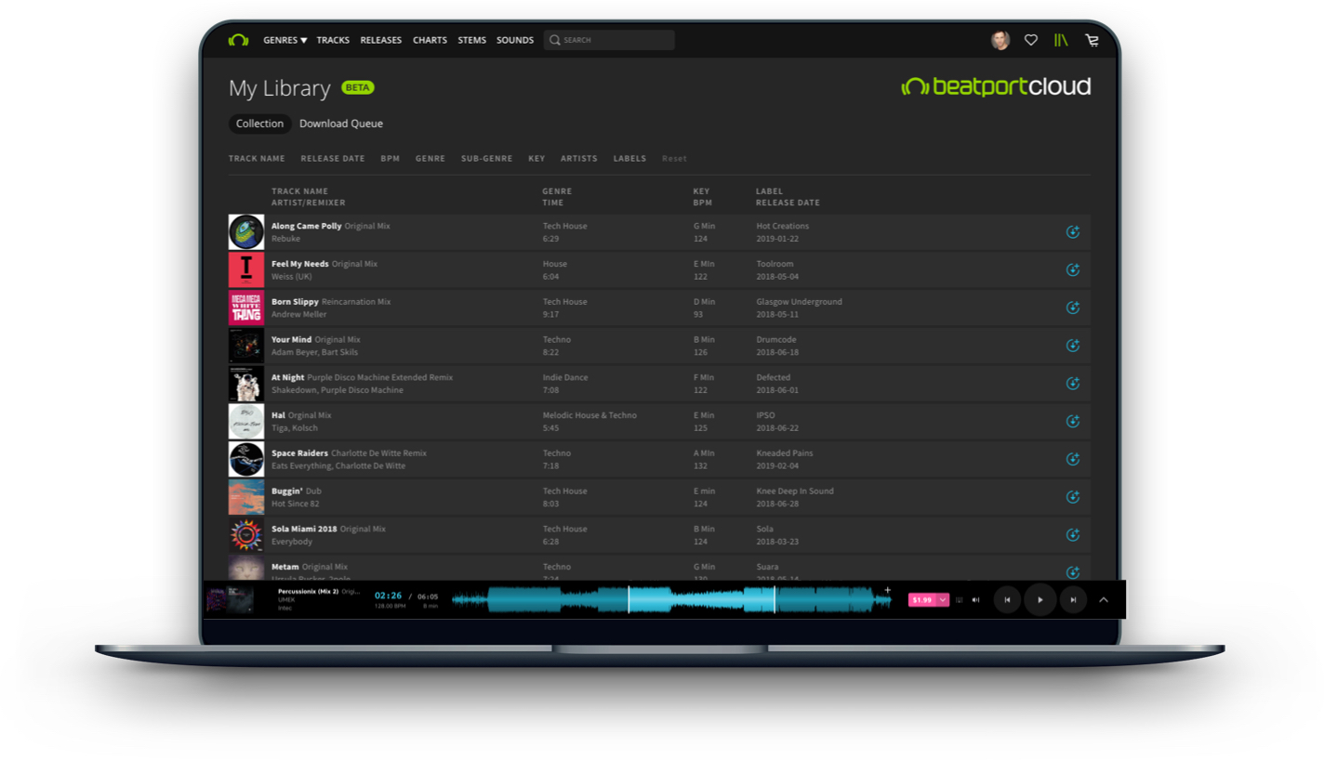Click the Beatport logo in the top-left
Viewport: 1324px width, 760px height.
[239, 40]
